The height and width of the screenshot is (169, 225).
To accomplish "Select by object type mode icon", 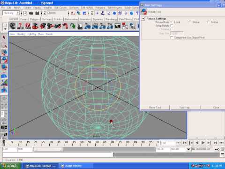I will [x=78, y=13].
